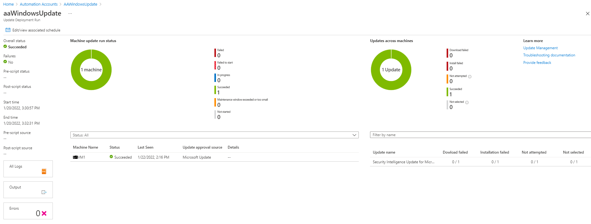Sort by Last Seen column header
This screenshot has height=224, width=591.
[146, 147]
